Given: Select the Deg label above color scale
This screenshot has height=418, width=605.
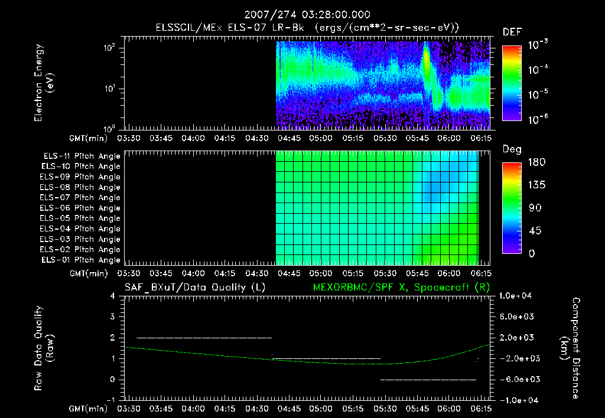Looking at the screenshot, I should click(x=512, y=149).
